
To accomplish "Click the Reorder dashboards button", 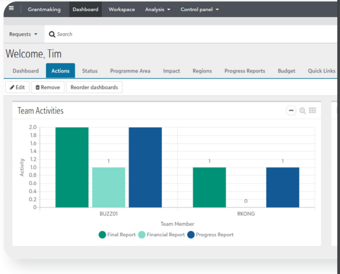I will point(94,87).
